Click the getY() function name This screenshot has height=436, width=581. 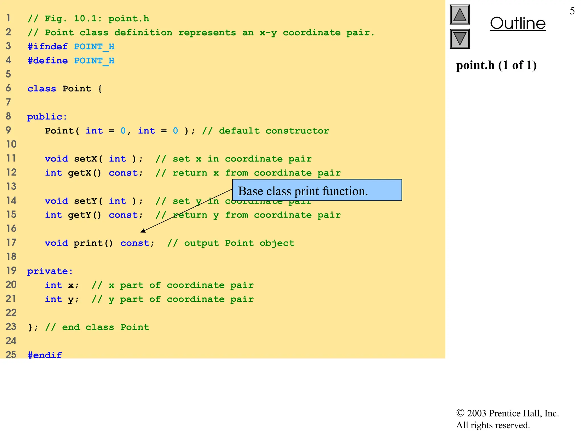[x=85, y=215]
